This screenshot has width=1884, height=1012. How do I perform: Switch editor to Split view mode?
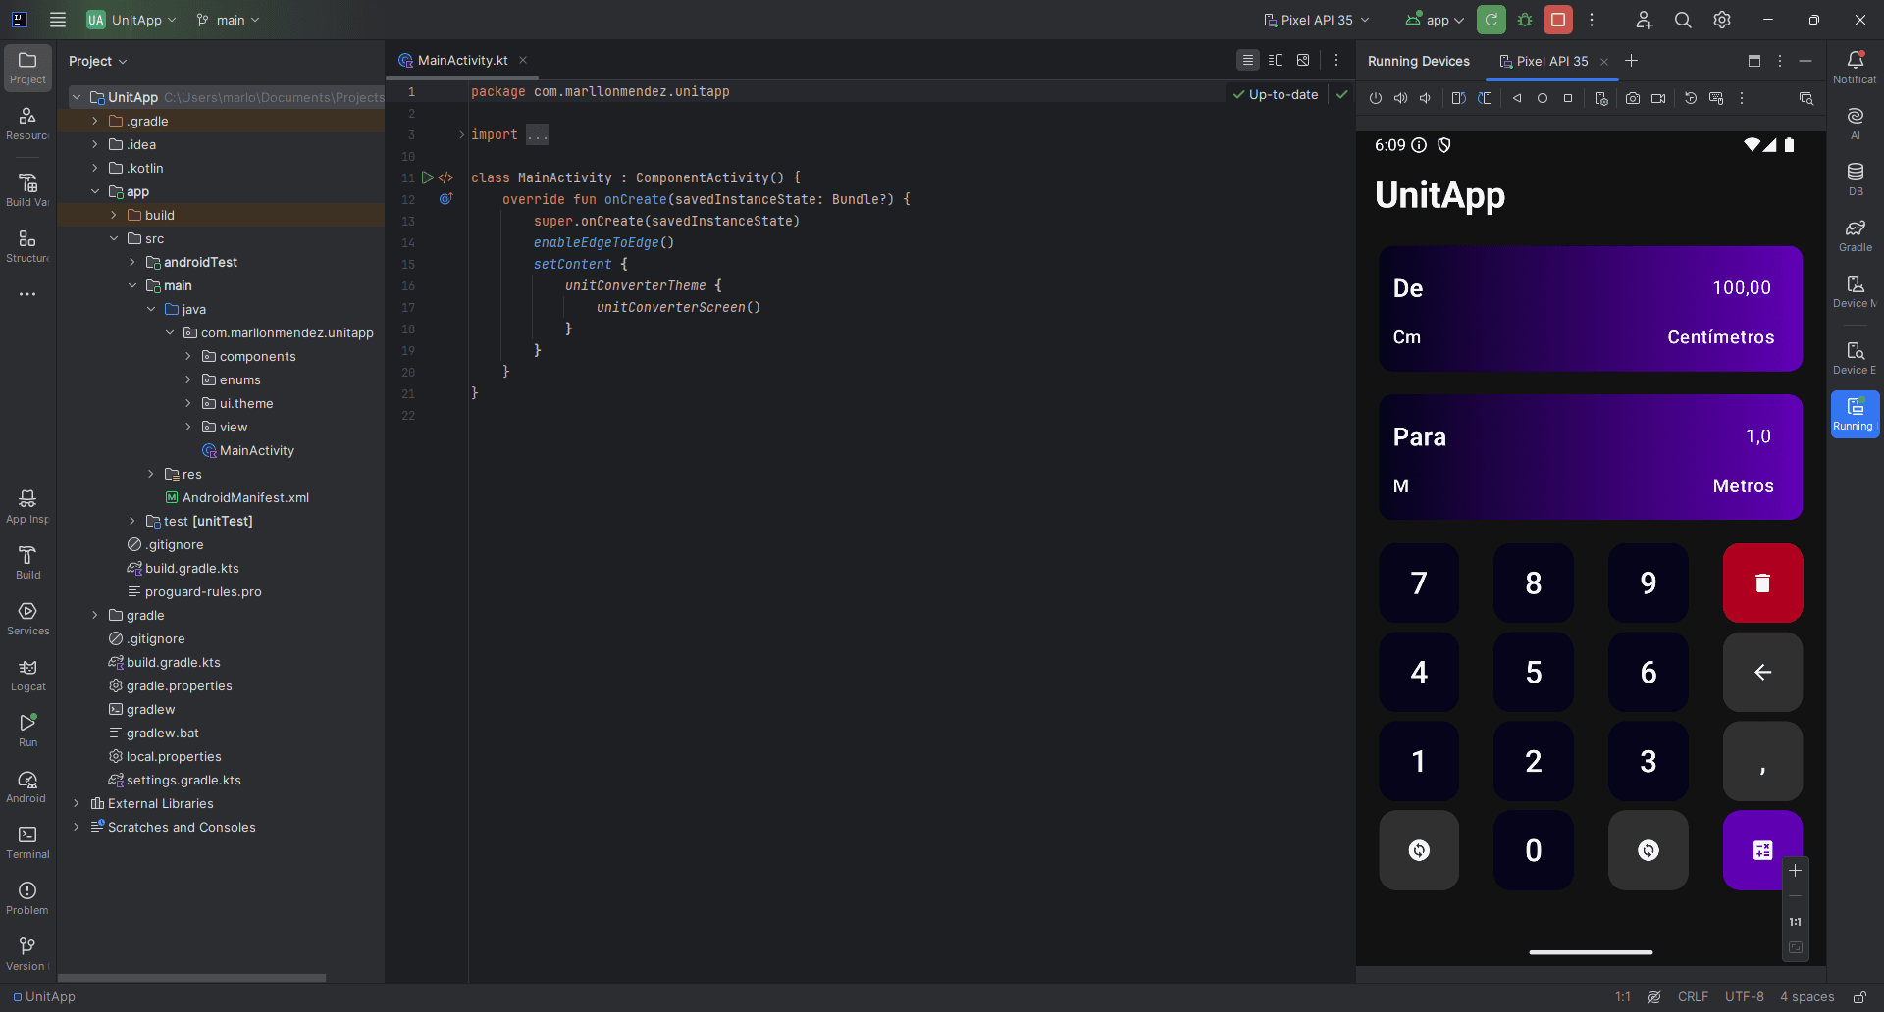tap(1276, 60)
